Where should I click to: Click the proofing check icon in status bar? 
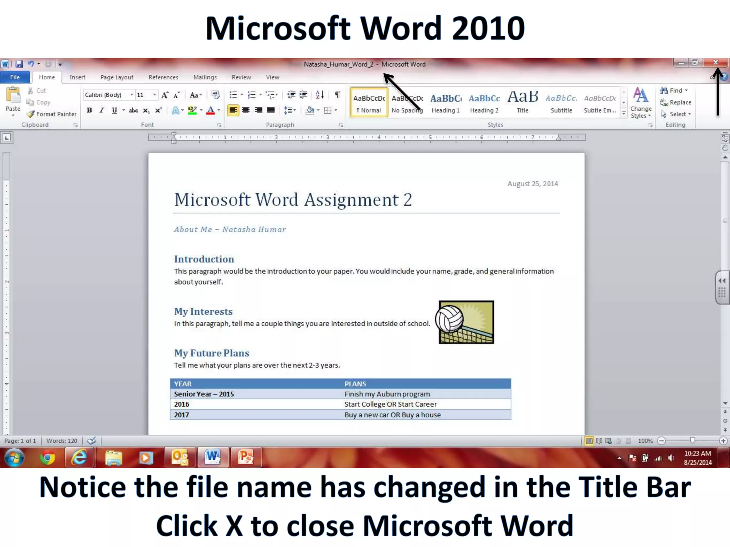click(x=92, y=441)
